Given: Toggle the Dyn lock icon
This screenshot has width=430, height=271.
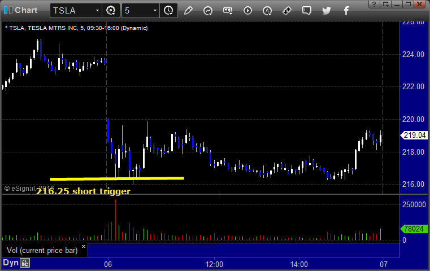Looking at the screenshot, I should [x=25, y=263].
